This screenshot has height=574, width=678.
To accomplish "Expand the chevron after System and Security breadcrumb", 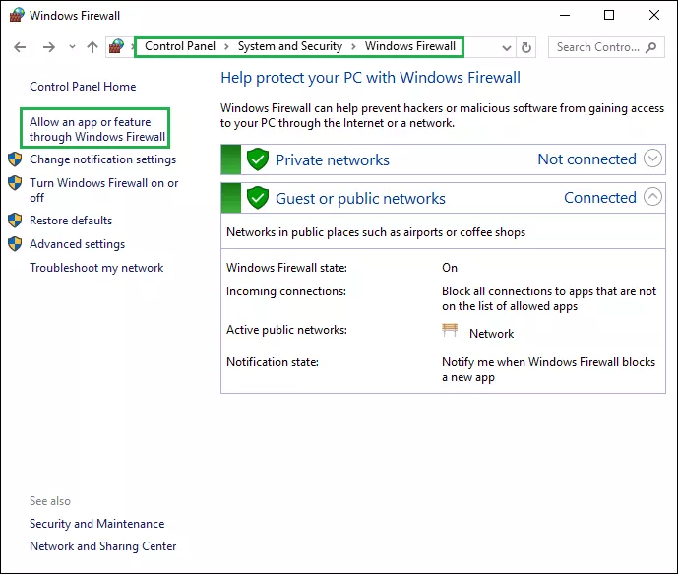I will pos(353,46).
